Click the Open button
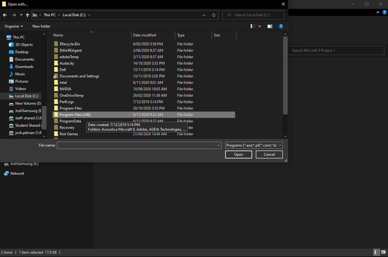Image resolution: width=388 pixels, height=257 pixels. (x=238, y=155)
